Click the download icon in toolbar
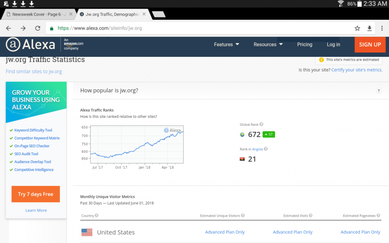389x243 pixels. (x=370, y=28)
